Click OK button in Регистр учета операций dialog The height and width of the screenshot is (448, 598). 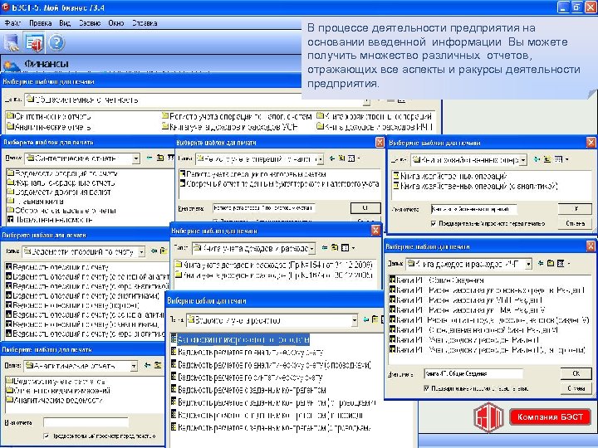point(365,208)
